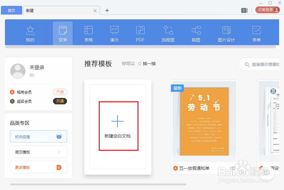Minimize the application window
This screenshot has width=284, height=190.
pos(261,3)
